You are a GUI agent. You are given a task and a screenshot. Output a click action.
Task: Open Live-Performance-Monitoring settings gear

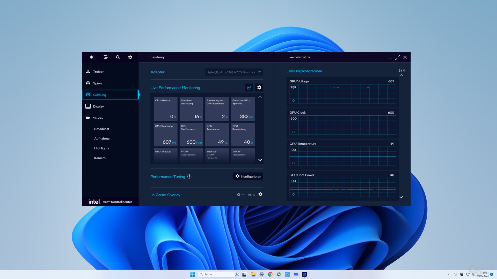(259, 88)
